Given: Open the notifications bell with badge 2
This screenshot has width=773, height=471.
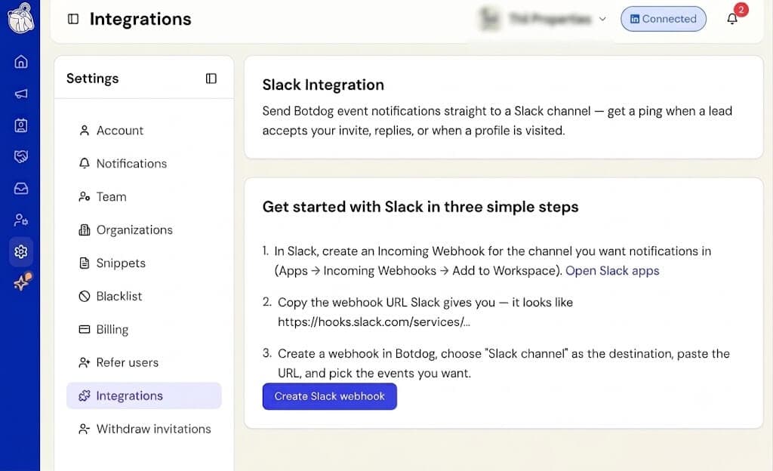Looking at the screenshot, I should pos(732,19).
